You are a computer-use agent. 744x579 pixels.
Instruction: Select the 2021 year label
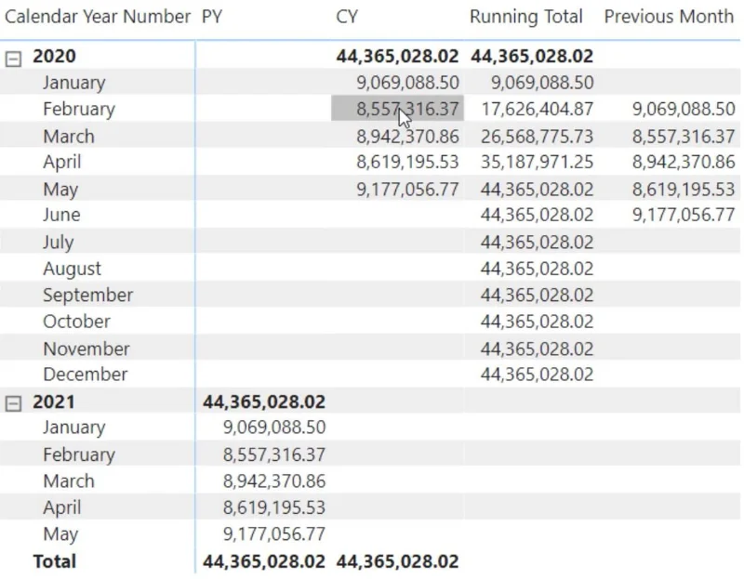click(54, 402)
